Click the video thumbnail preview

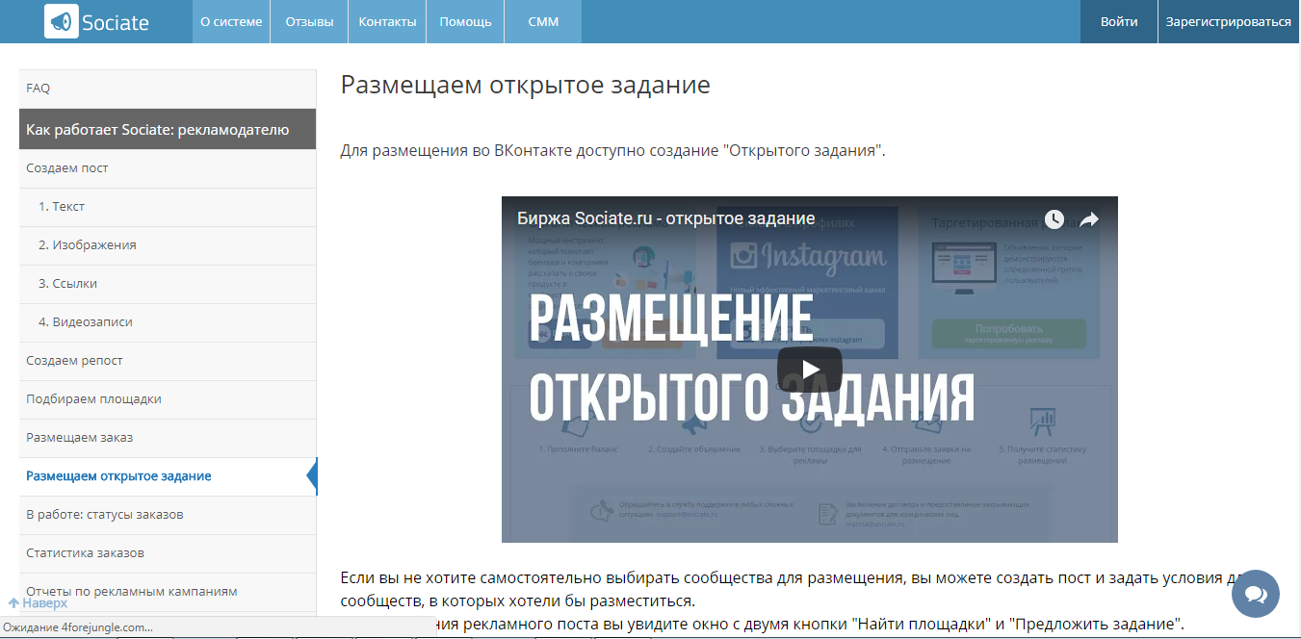(x=809, y=369)
